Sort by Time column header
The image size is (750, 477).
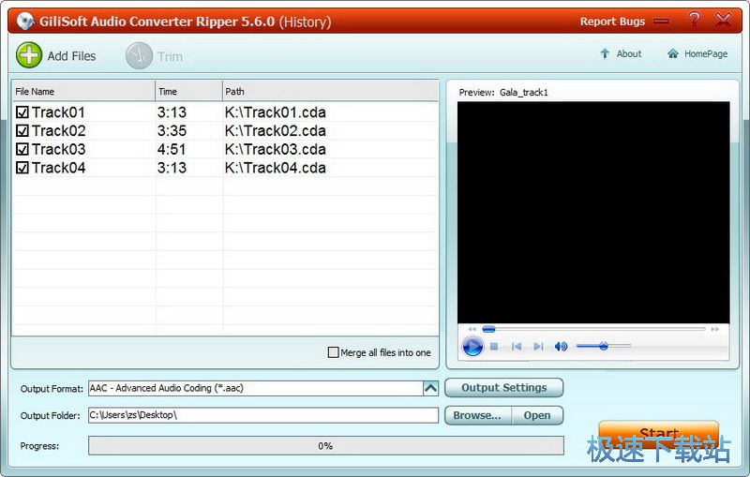click(189, 91)
